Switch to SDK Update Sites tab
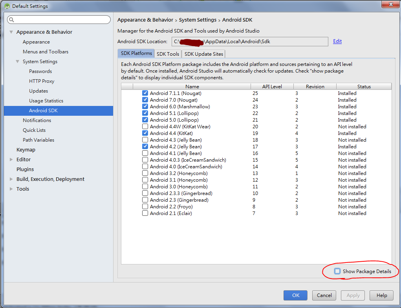Screen dimensions: 401x308 coord(203,54)
